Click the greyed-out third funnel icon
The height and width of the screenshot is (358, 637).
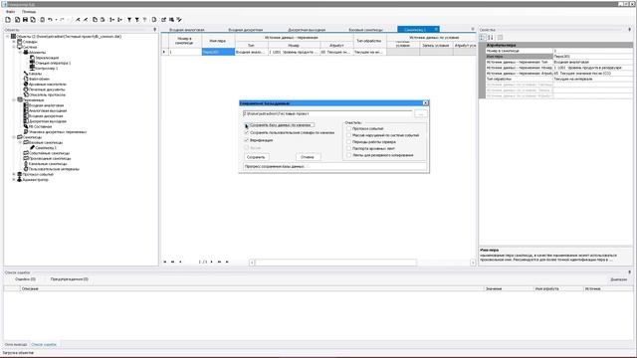144,20
